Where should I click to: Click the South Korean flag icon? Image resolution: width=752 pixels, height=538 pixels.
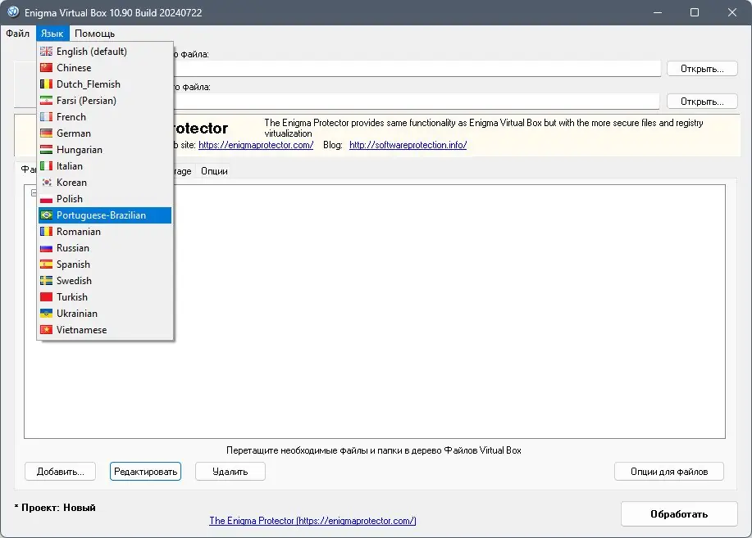point(47,183)
